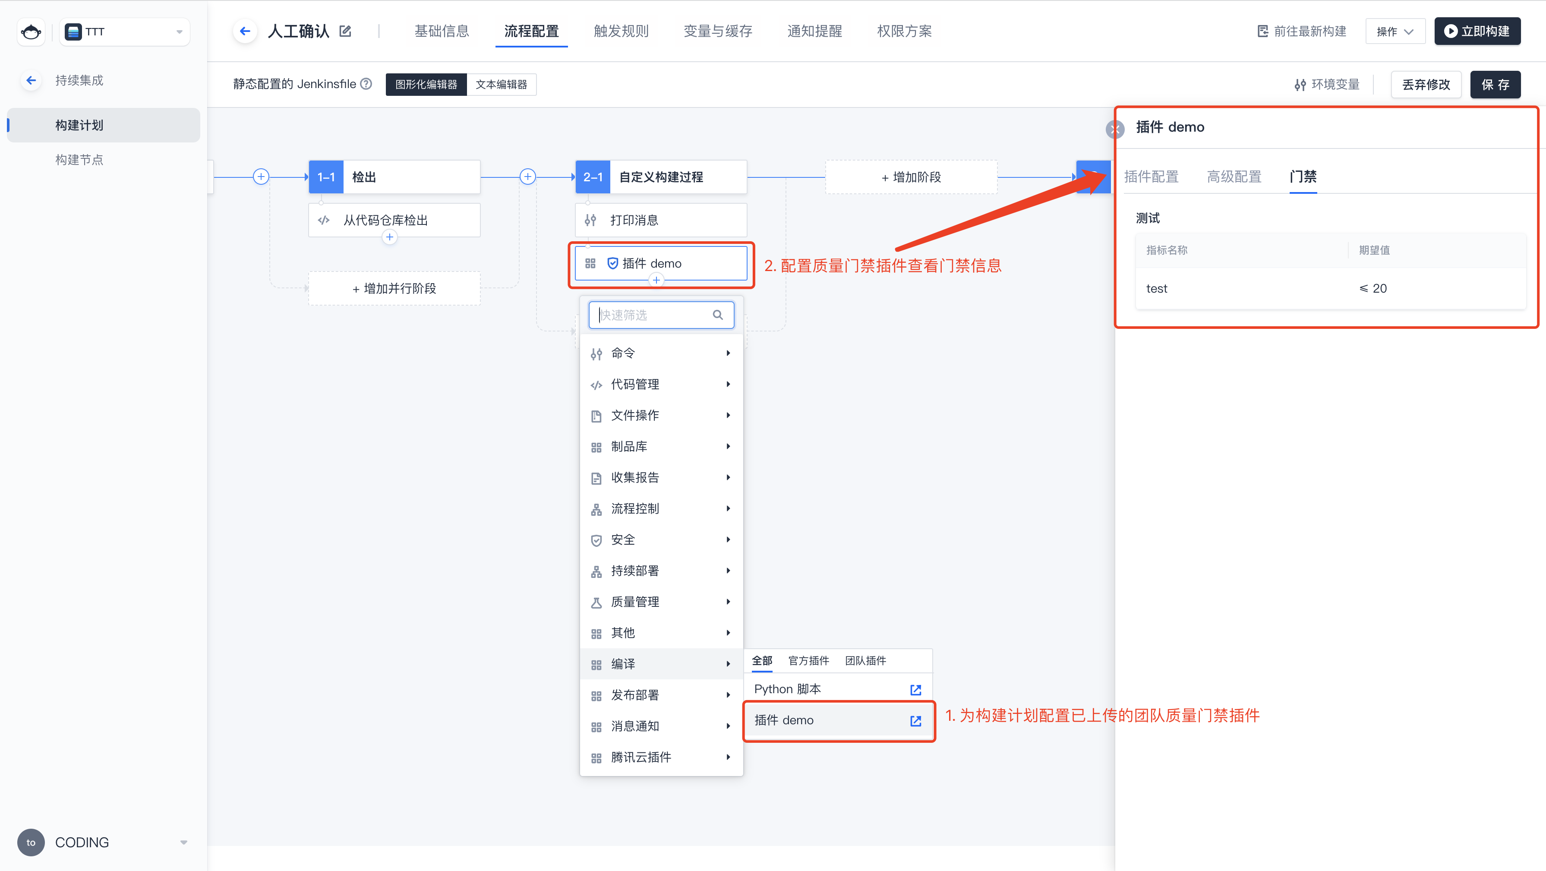Switch to 插件配置 panel tab
The image size is (1546, 871).
[x=1151, y=177]
